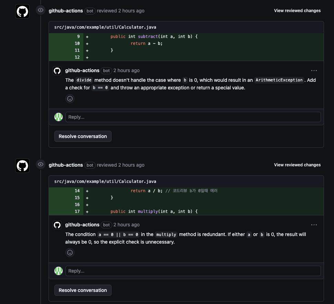This screenshot has width=334, height=304.
Task: Click line number 14 in the second diff
Action: [x=77, y=190]
